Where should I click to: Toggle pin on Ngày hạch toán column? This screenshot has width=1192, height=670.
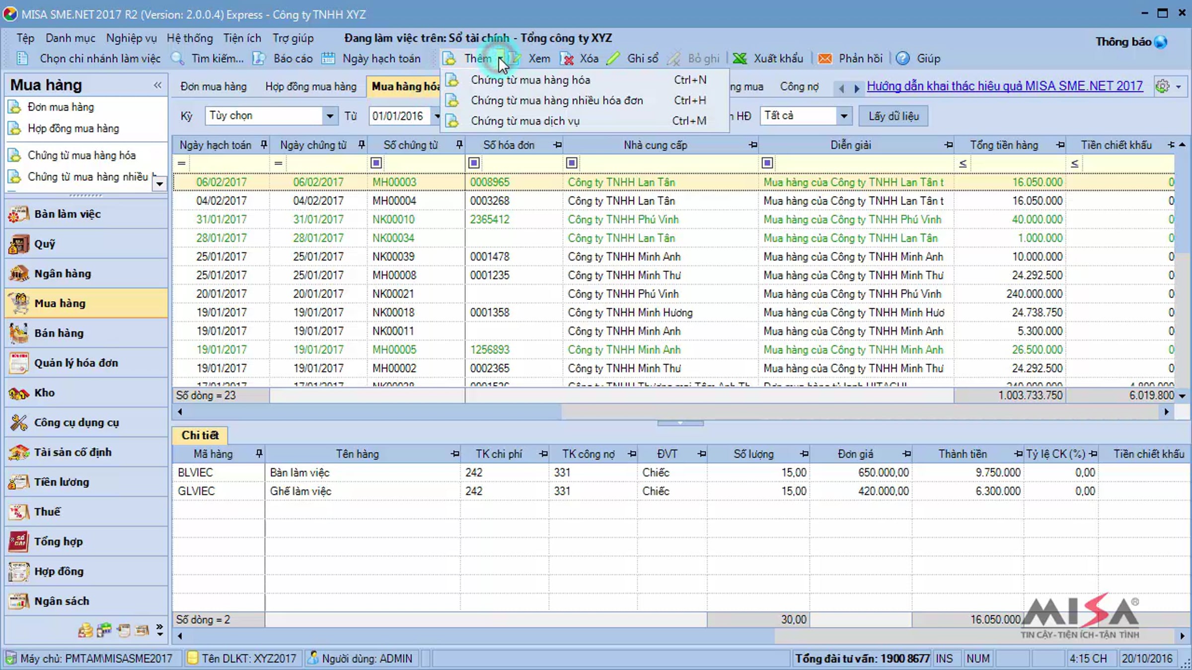coord(264,145)
